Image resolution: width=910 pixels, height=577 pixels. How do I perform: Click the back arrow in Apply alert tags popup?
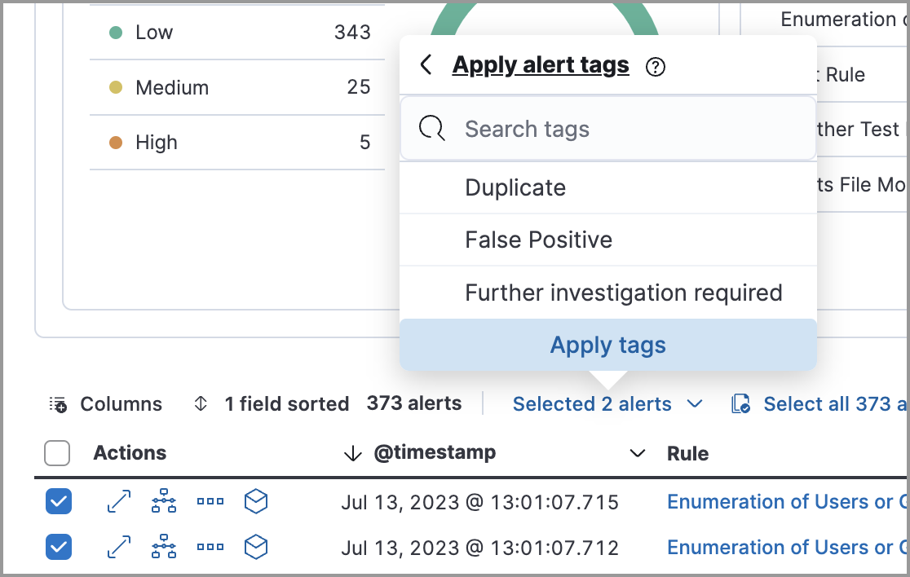coord(425,65)
